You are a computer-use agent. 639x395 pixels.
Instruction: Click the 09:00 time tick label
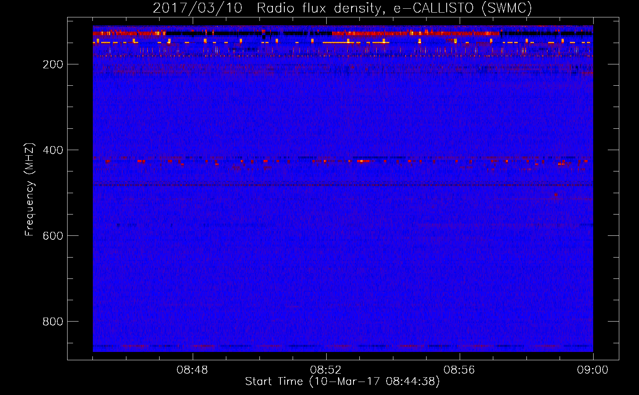pyautogui.click(x=593, y=370)
